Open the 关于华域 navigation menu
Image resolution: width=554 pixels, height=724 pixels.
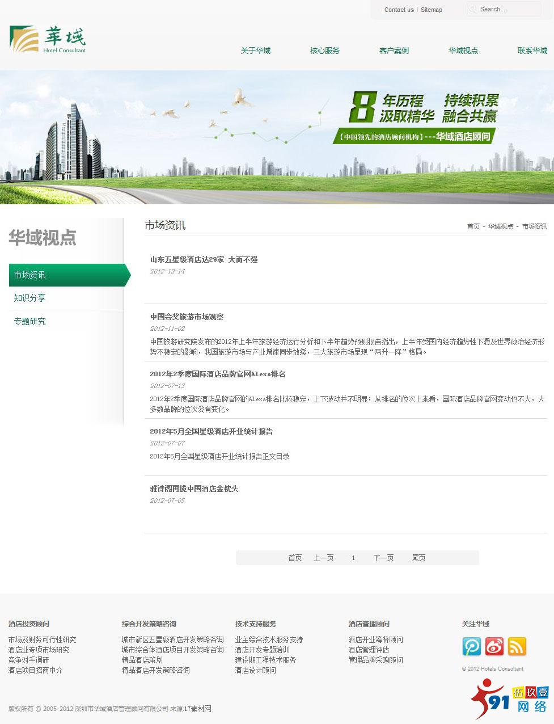pyautogui.click(x=255, y=50)
